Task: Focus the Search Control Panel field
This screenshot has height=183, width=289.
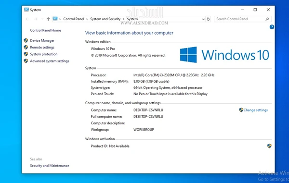Action: pyautogui.click(x=243, y=19)
